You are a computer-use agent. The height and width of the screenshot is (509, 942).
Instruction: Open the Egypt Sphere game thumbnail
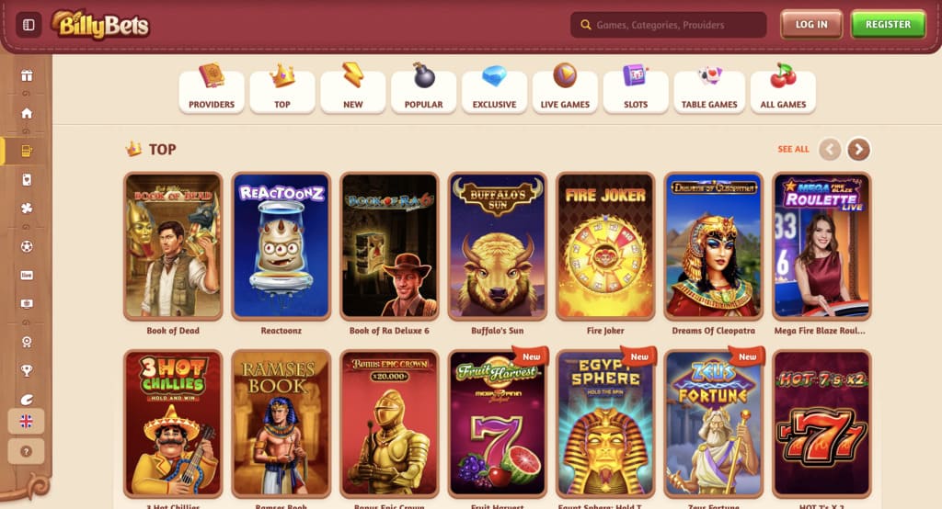pos(605,424)
